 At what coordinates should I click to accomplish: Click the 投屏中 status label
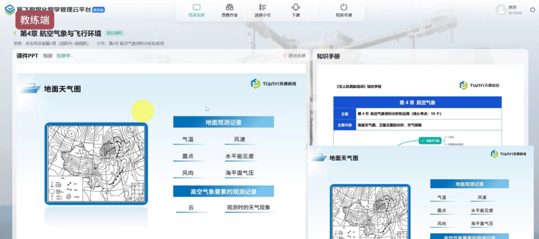click(64, 56)
